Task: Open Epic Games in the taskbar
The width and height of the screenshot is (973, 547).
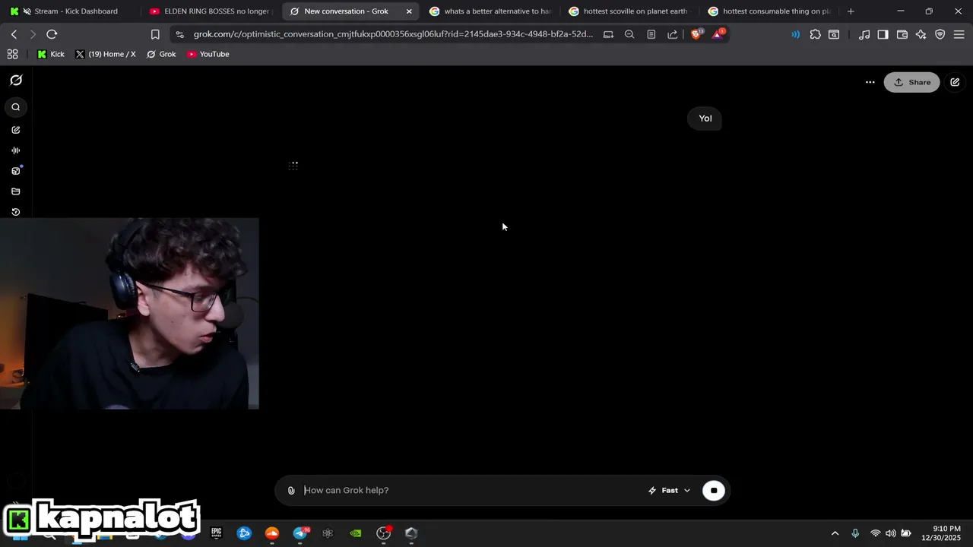Action: 217,533
